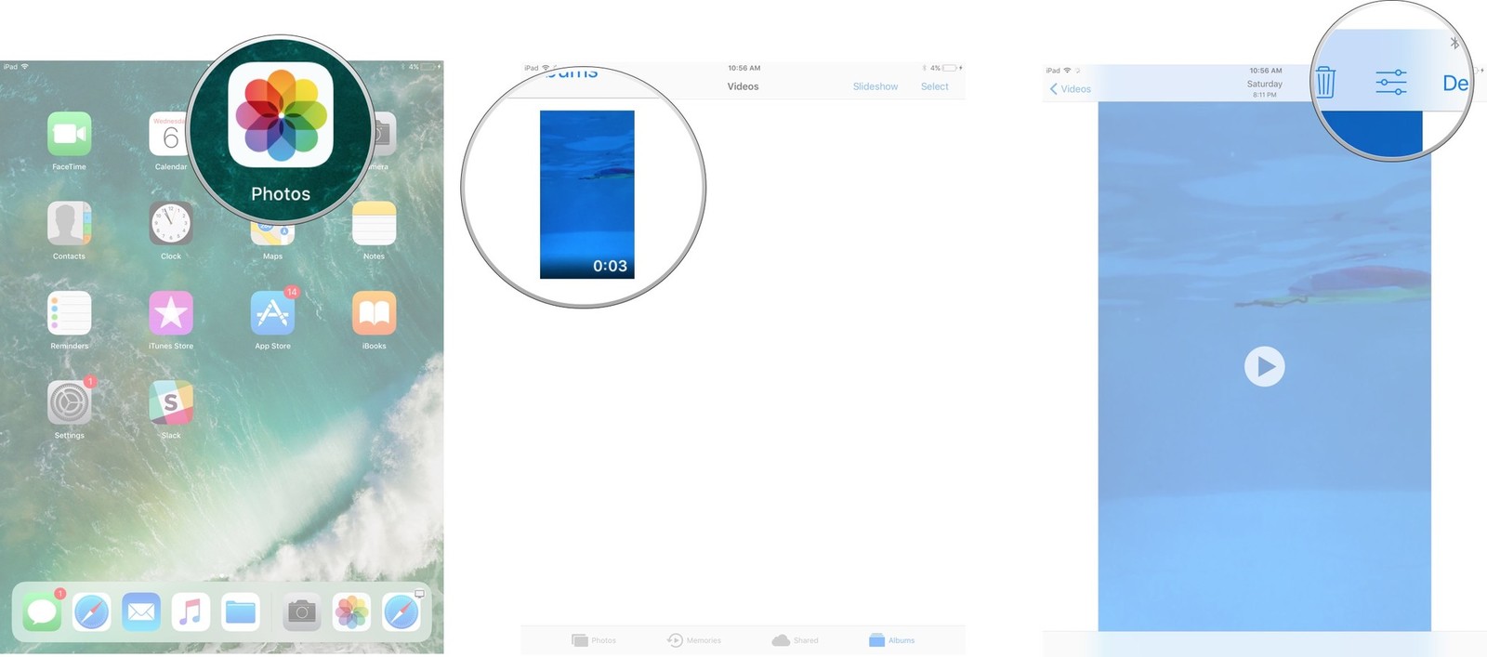Open the Settings app

70,402
